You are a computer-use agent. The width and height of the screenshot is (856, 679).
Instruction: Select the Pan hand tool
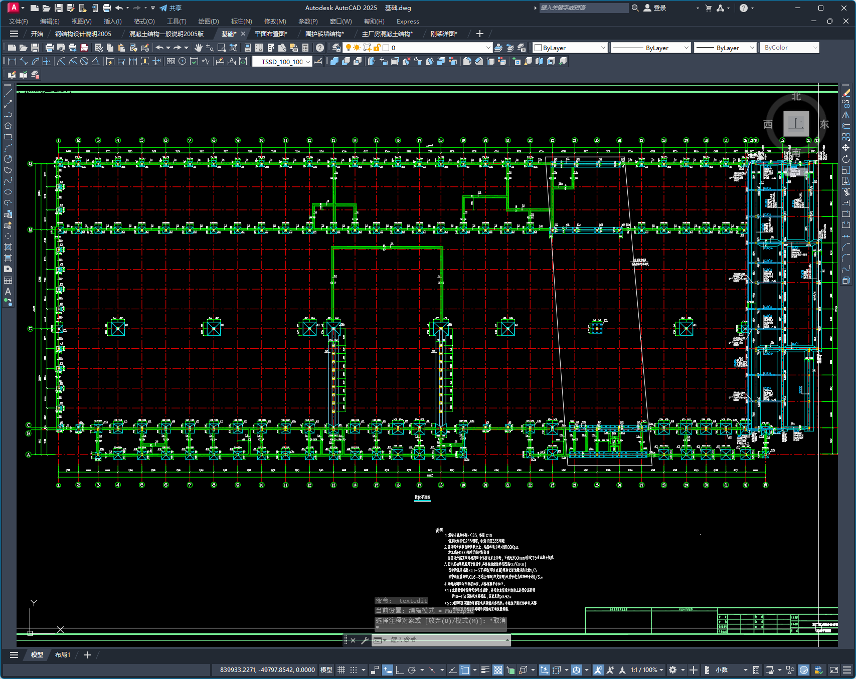198,48
